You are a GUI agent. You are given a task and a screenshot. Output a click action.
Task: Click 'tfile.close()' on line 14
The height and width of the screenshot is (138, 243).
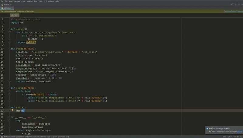tap(25, 62)
